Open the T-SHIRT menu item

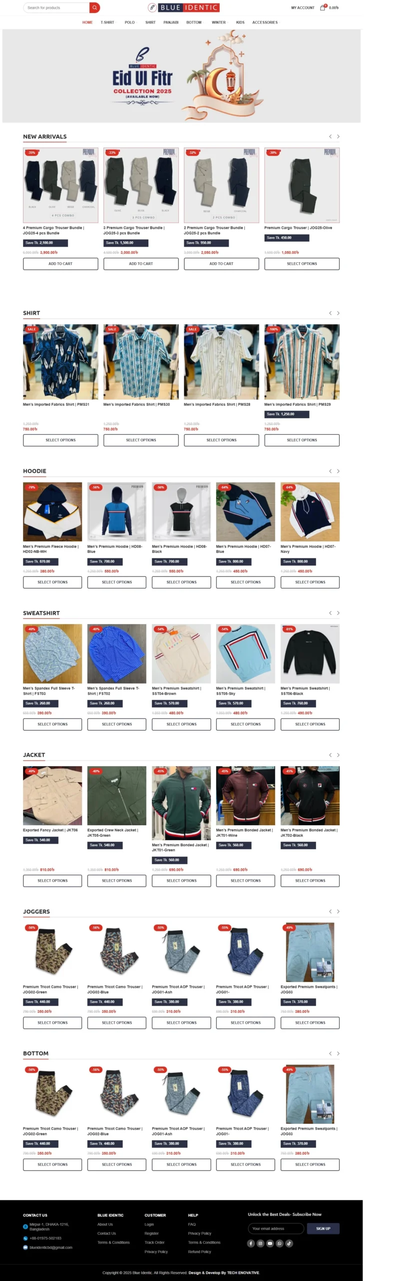(x=107, y=23)
